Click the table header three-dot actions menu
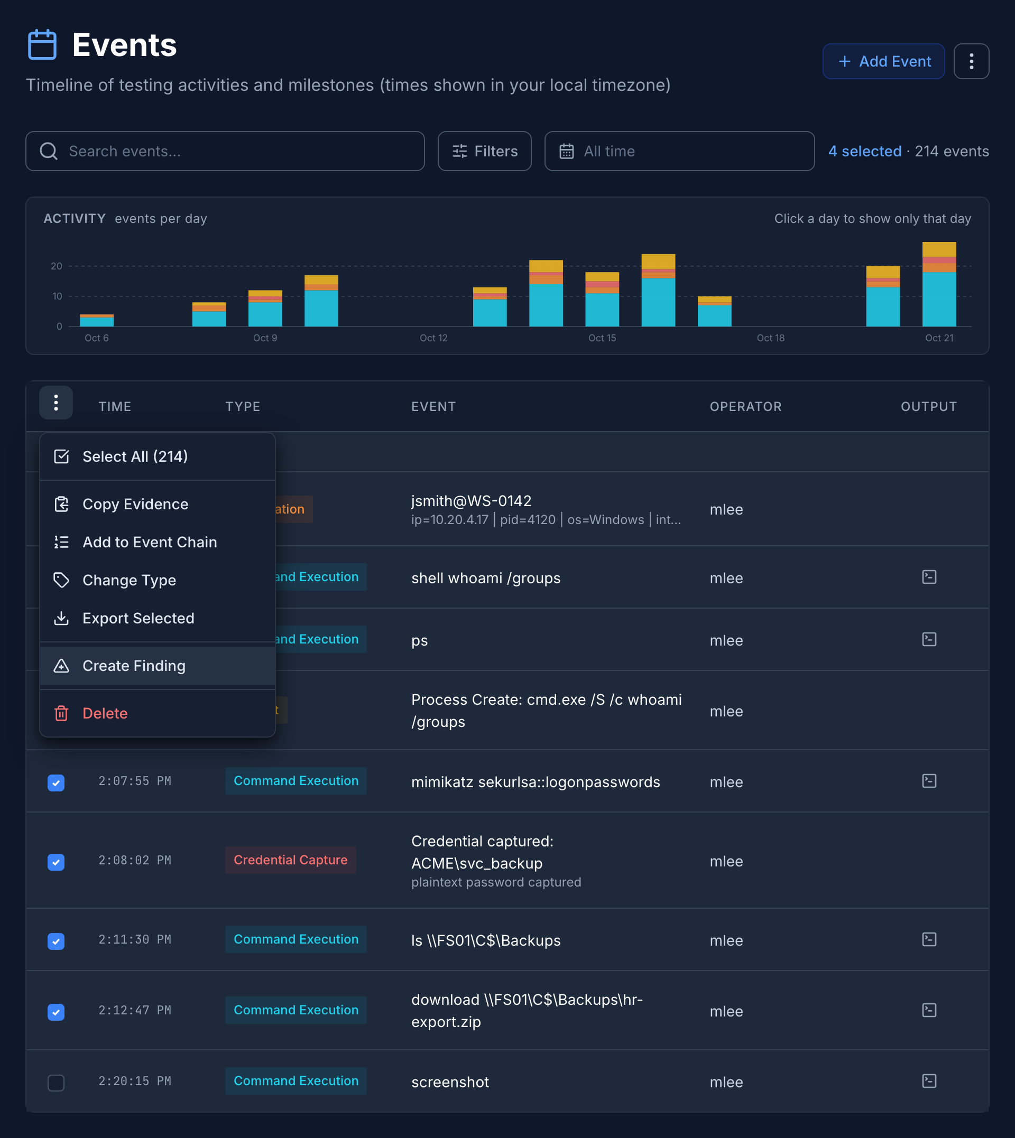This screenshot has width=1015, height=1138. tap(56, 403)
